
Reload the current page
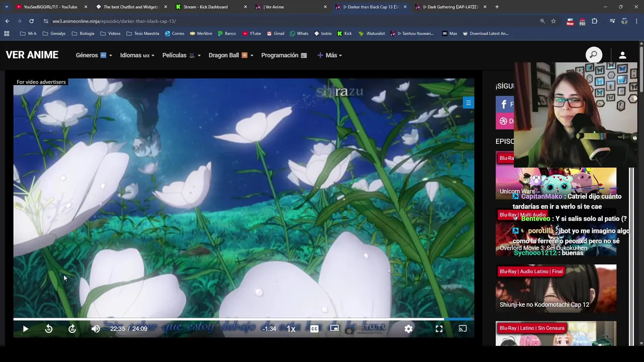tap(31, 21)
